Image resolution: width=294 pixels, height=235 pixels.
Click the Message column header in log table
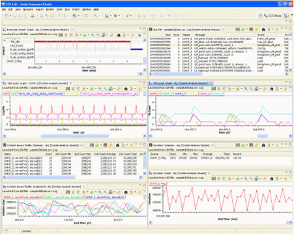(200, 35)
